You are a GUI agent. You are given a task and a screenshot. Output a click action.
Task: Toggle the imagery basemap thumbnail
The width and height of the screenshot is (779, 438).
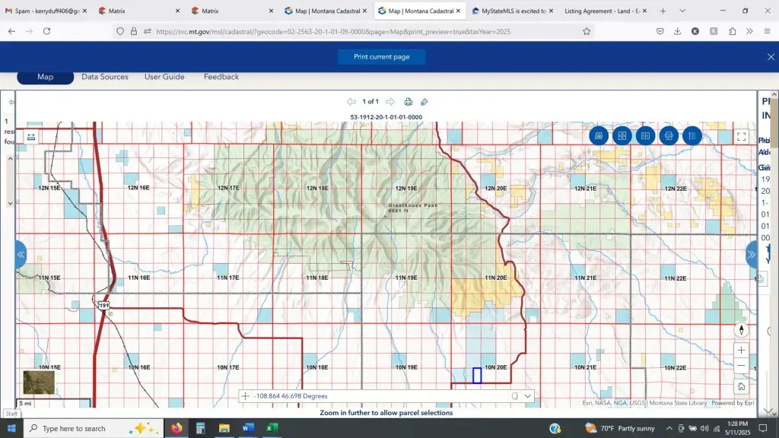pos(38,382)
